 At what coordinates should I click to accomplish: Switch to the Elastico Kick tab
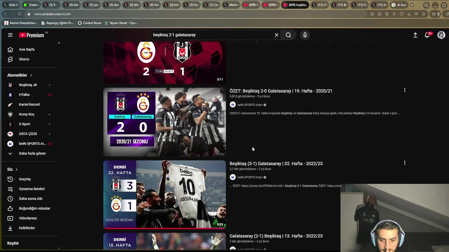click(x=31, y=5)
